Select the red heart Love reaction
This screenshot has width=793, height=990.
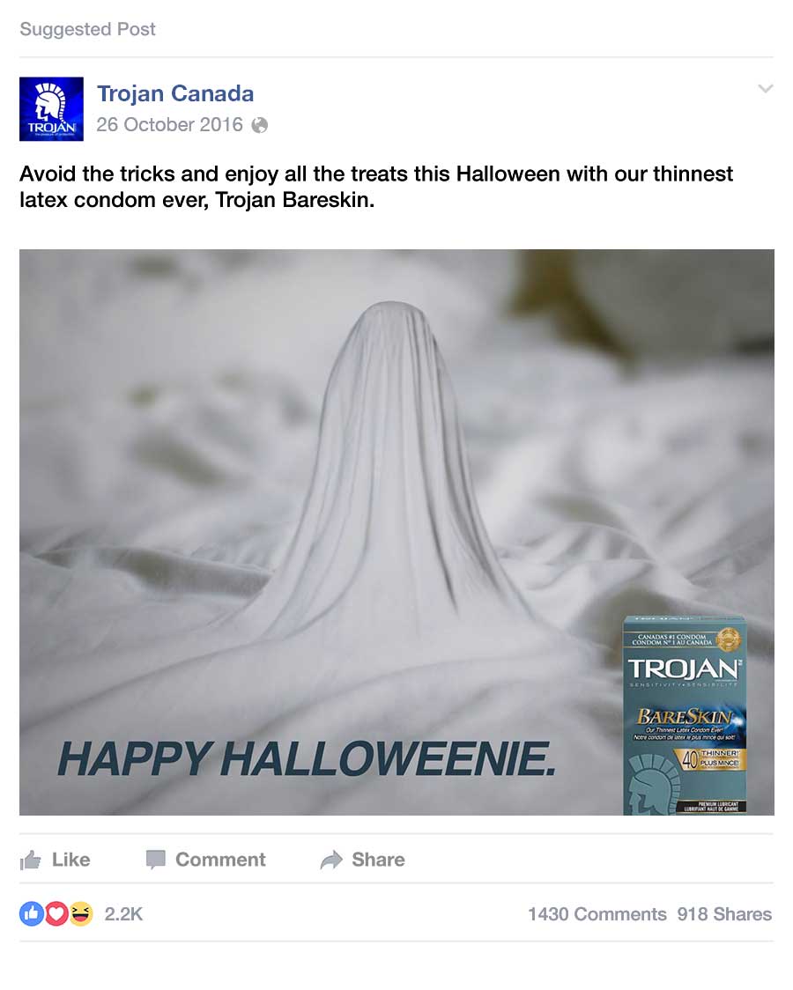coord(56,913)
